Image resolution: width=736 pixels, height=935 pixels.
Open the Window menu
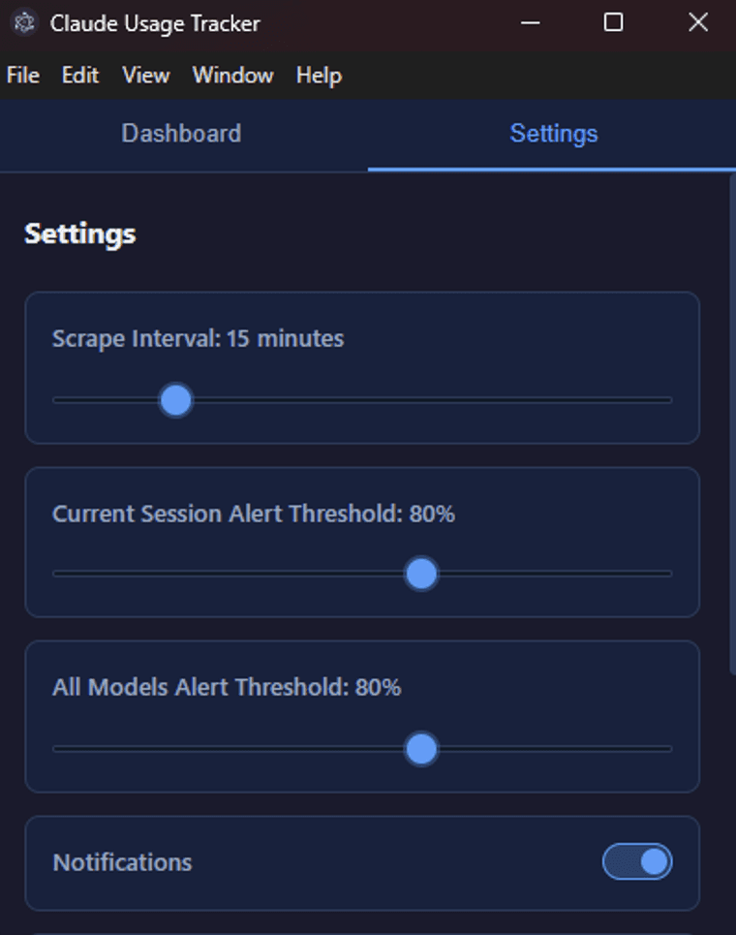(231, 75)
